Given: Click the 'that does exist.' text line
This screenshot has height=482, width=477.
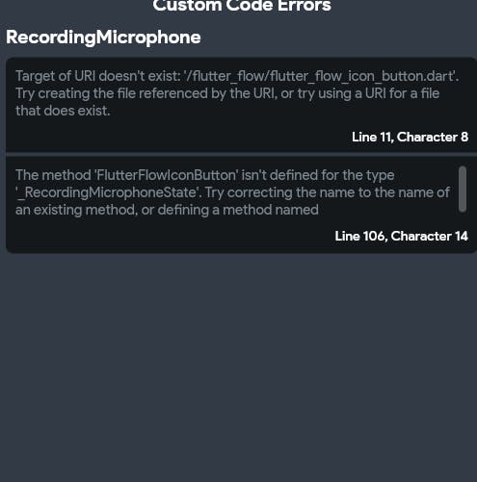Looking at the screenshot, I should pyautogui.click(x=63, y=111).
